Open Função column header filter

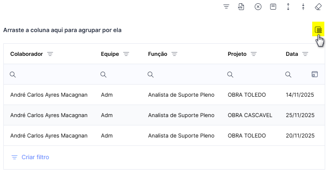click(x=174, y=54)
